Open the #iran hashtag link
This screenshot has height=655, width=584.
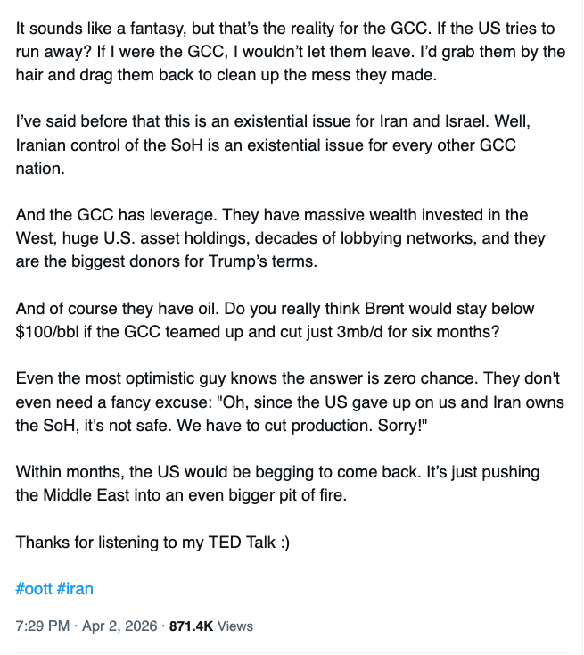(x=75, y=589)
